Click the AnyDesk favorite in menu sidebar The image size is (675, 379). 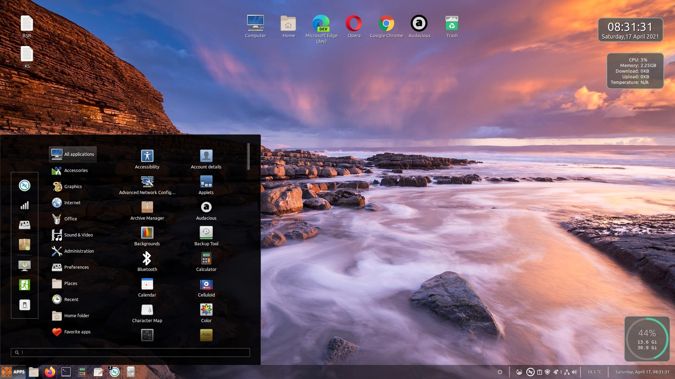point(25,185)
